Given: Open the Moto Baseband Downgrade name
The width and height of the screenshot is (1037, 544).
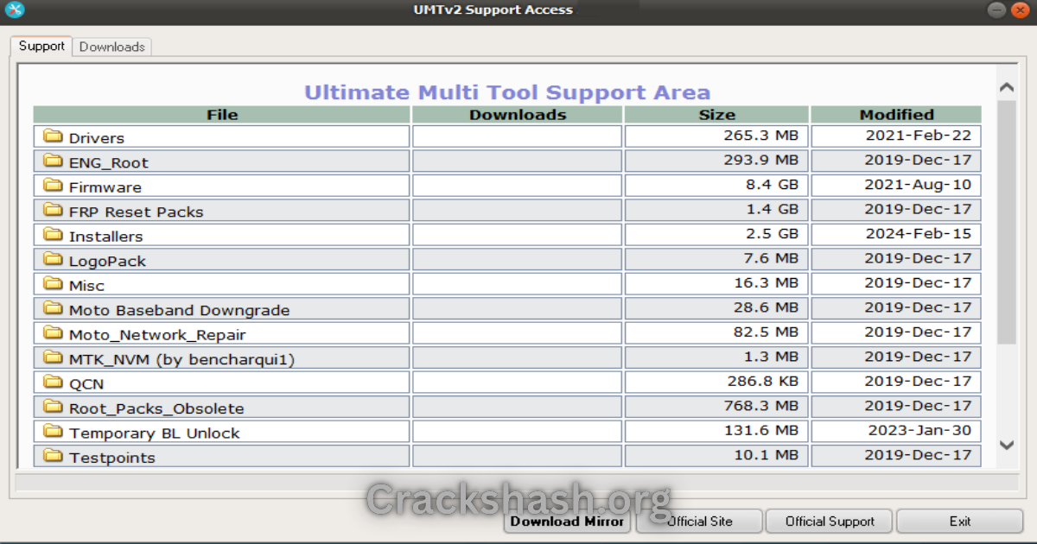Looking at the screenshot, I should [x=180, y=310].
